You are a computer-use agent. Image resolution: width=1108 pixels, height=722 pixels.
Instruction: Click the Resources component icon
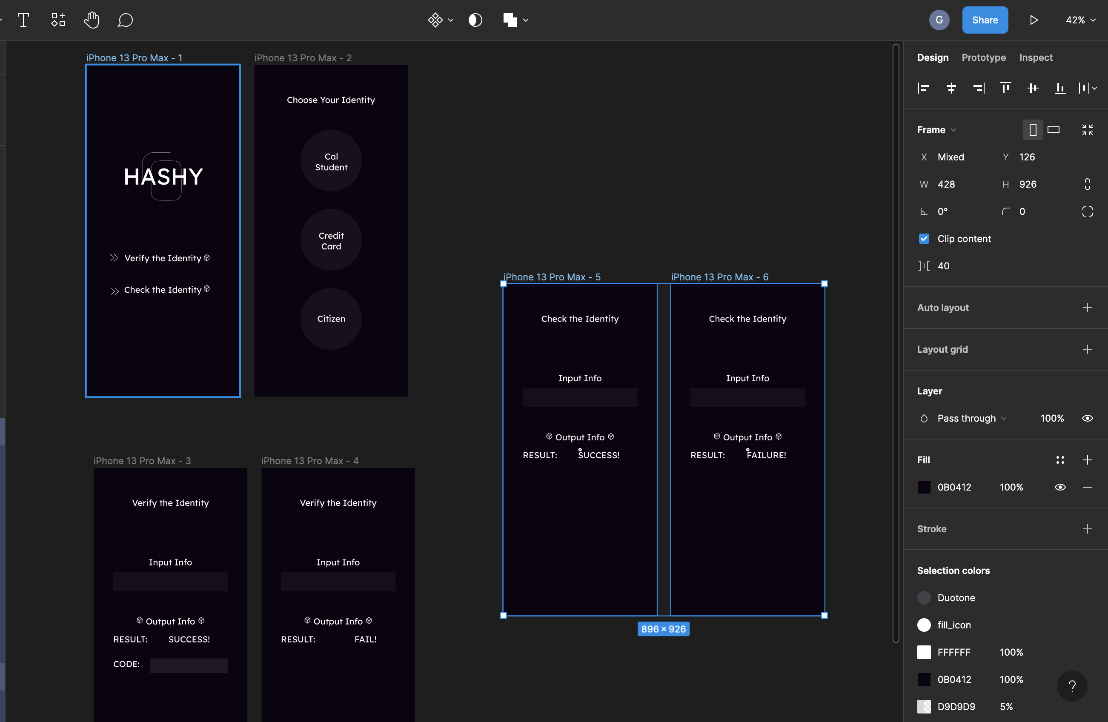(58, 20)
